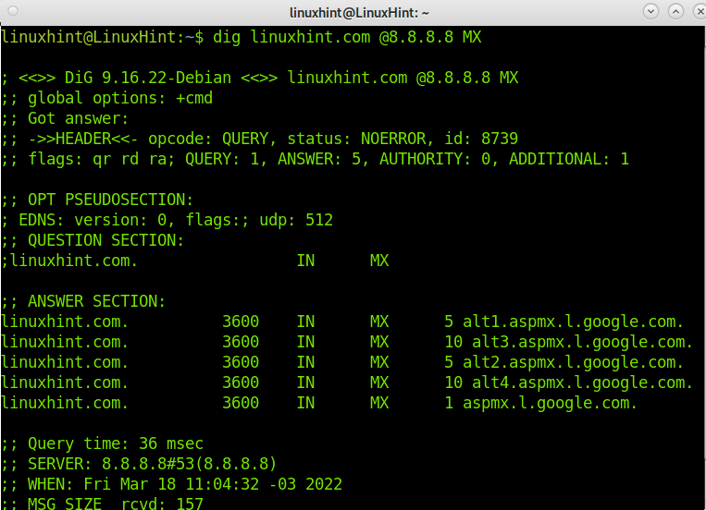Viewport: 706px width, 510px height.
Task: Minimize the terminal using the down-chevron button
Action: click(650, 11)
